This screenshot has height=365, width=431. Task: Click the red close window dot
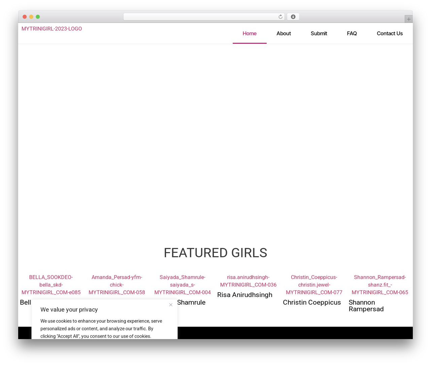pyautogui.click(x=25, y=17)
